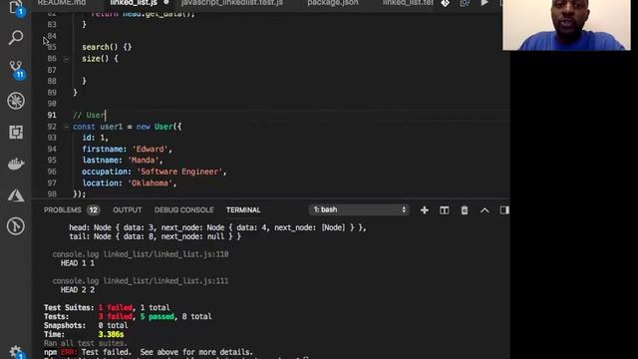Screen dimensions: 638x359
Task: Click the npm ERR! Test failed line
Action: [x=149, y=352]
